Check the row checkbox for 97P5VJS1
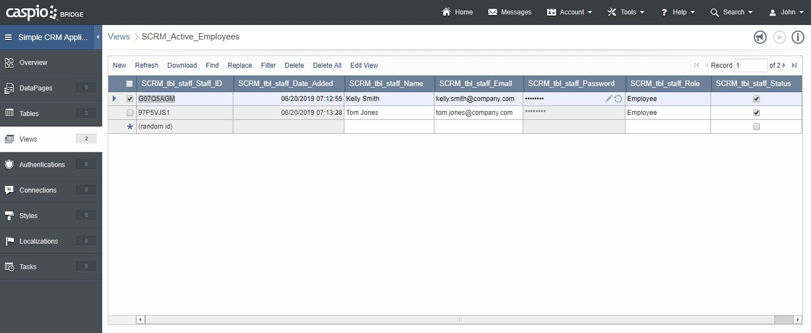Viewport: 811px width, 333px height. (130, 113)
